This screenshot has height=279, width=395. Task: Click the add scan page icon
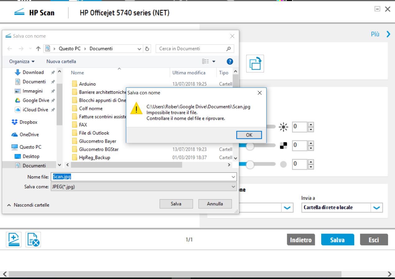14,239
